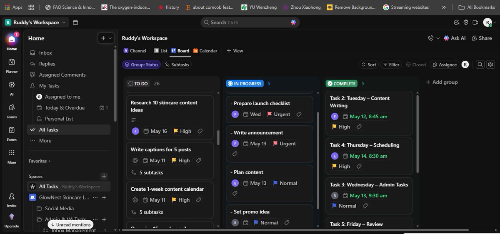The image size is (500, 234).
Task: Click tag icon on Research 10 skincare card
Action: click(x=200, y=131)
